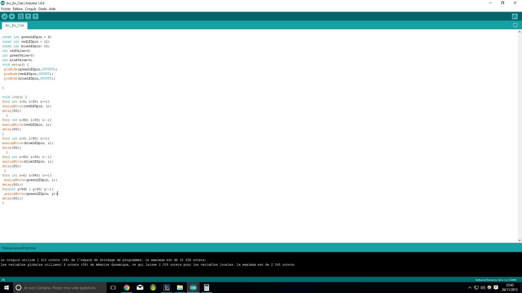
Task: Open the Action Center notifications icon
Action: pos(496,288)
